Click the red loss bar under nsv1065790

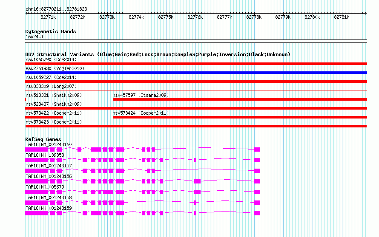pos(196,64)
